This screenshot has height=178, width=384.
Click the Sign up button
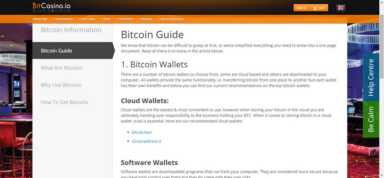[302, 7]
